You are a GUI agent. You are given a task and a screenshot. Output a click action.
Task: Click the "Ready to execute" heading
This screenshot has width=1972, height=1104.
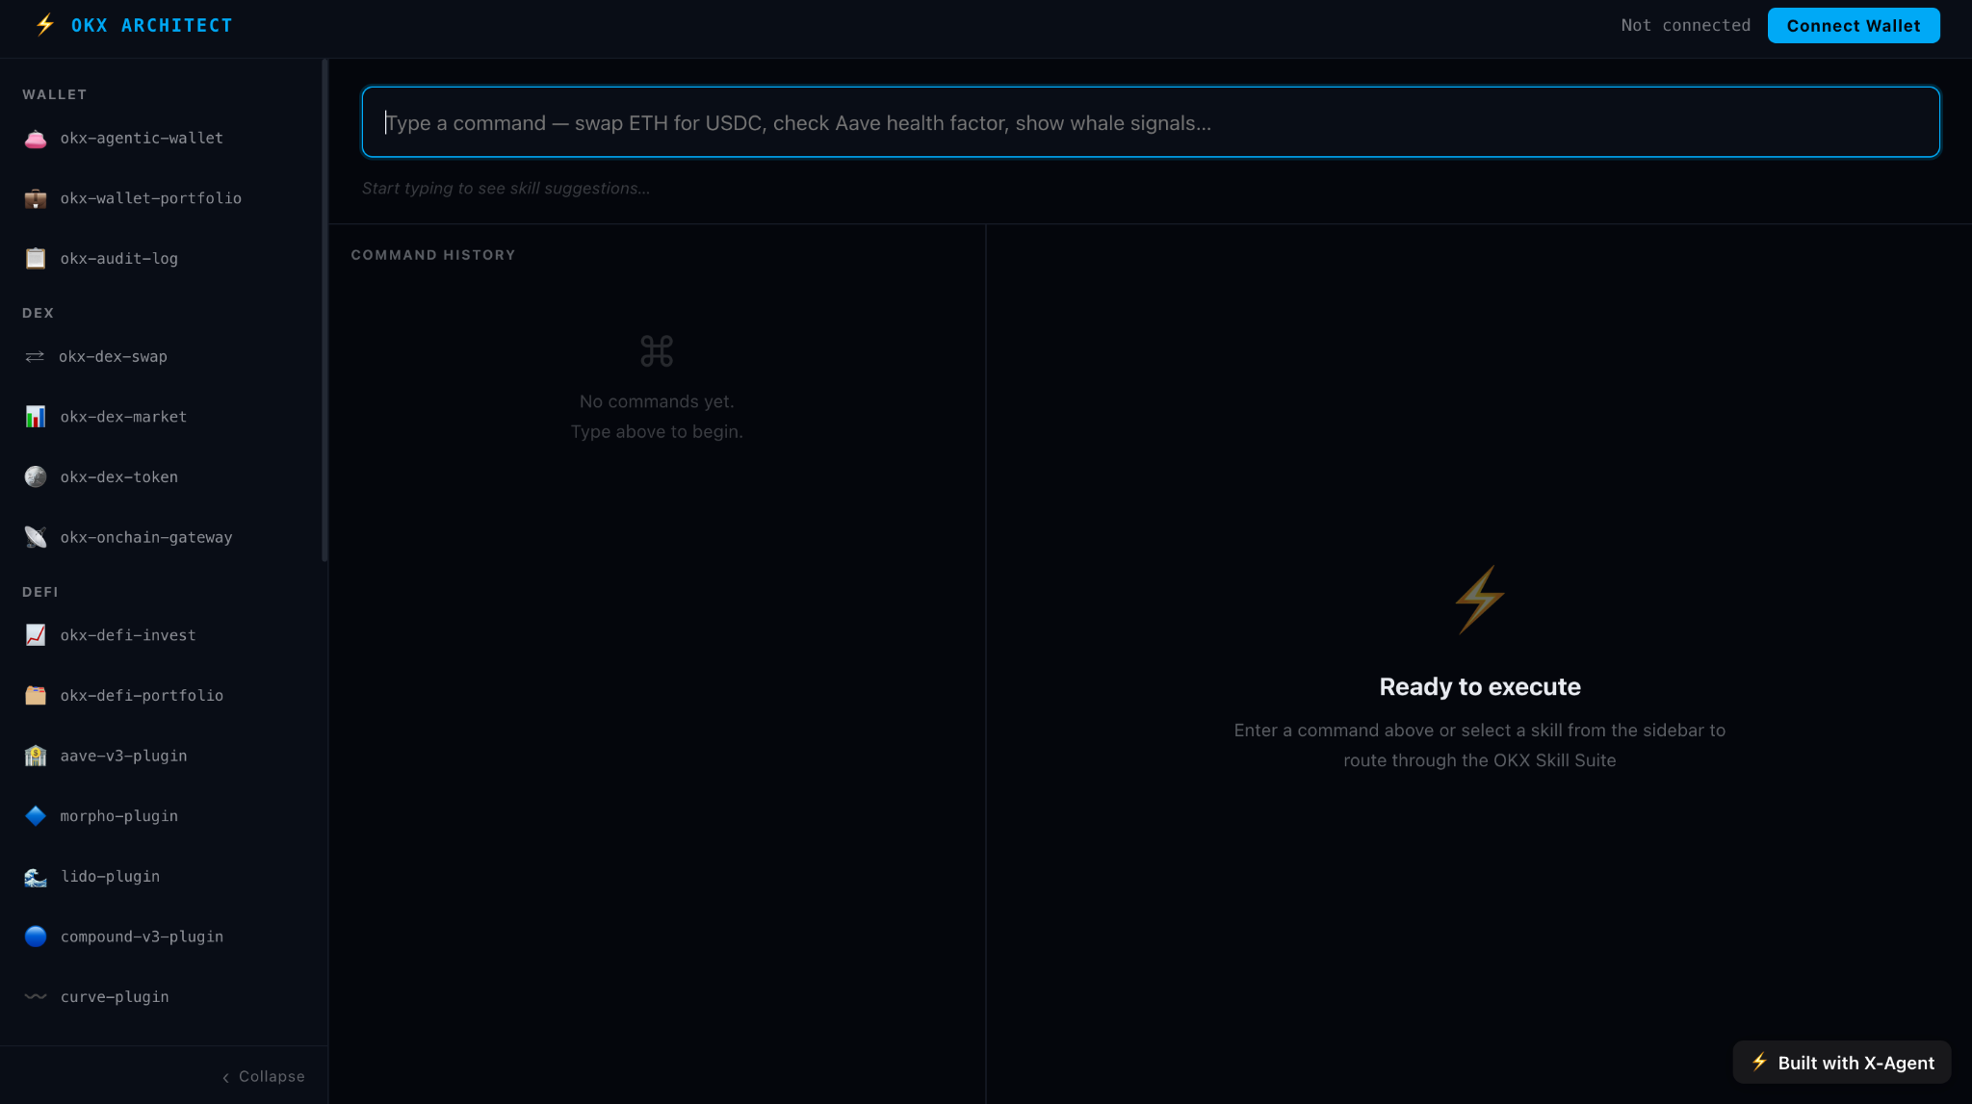click(x=1480, y=687)
